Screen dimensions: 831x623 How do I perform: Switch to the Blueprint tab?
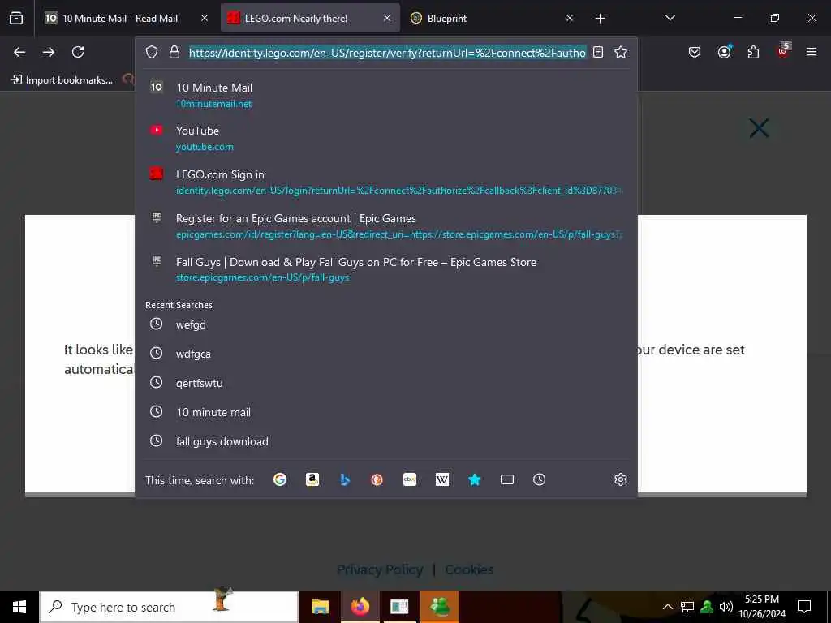click(x=493, y=19)
